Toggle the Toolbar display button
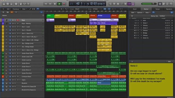This screenshot has width=175, height=98. click(x=11, y=4)
